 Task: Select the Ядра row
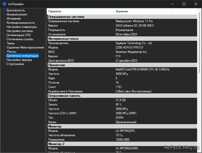tap(122, 78)
